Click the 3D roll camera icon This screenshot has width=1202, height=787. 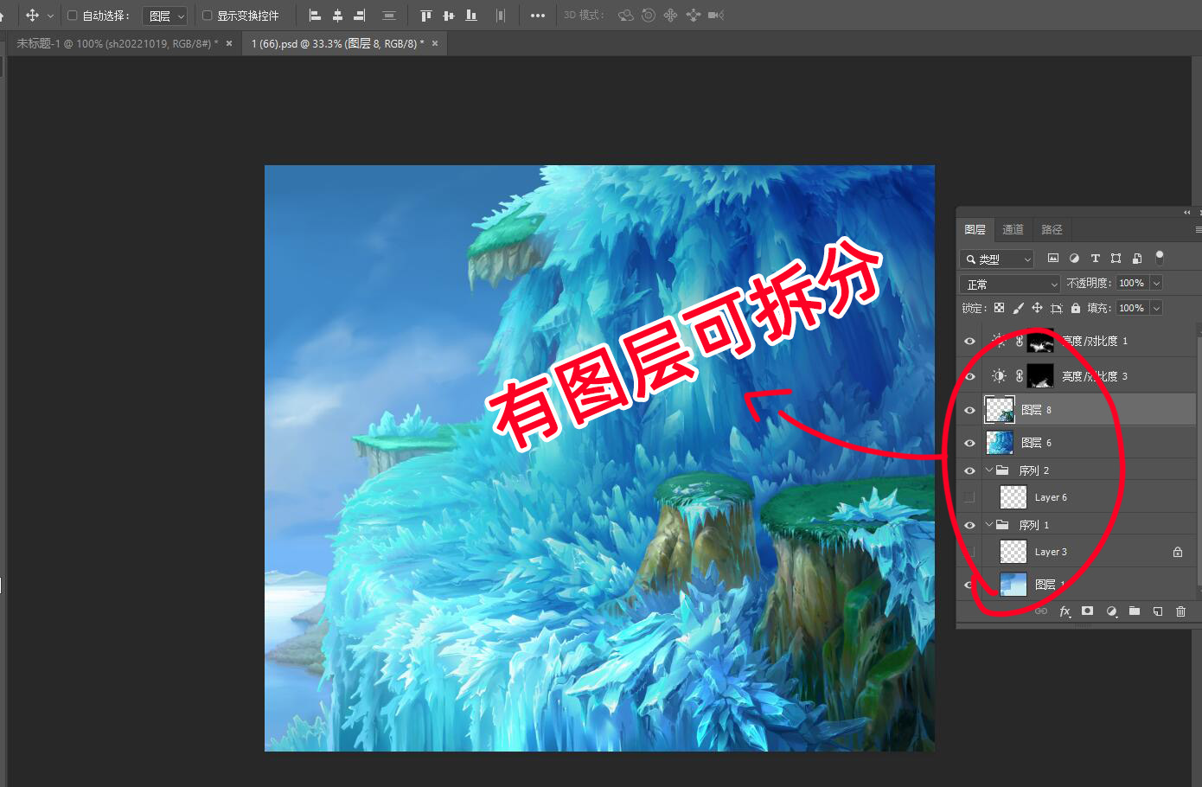[x=649, y=16]
